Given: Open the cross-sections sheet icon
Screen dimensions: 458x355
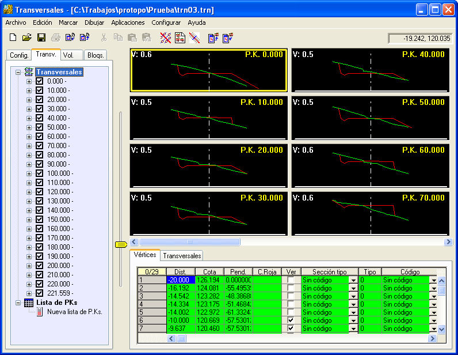Looking at the screenshot, I should click(180, 38).
